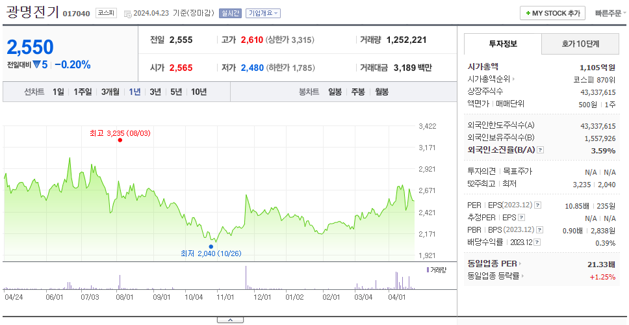This screenshot has height=325, width=629.
Task: Show the 일봉 candlestick chart
Action: (x=335, y=92)
